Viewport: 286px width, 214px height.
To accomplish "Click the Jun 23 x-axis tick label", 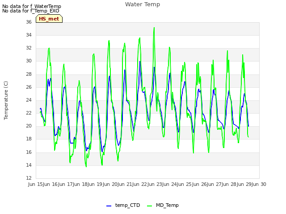I will (x=155, y=184).
